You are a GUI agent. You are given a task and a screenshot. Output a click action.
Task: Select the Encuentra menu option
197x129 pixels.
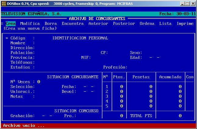[x=73, y=24]
